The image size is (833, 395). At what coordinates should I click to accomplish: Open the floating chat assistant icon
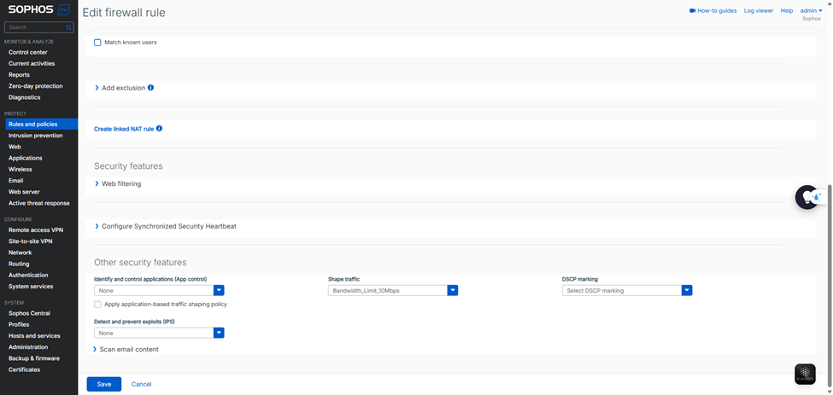[807, 197]
